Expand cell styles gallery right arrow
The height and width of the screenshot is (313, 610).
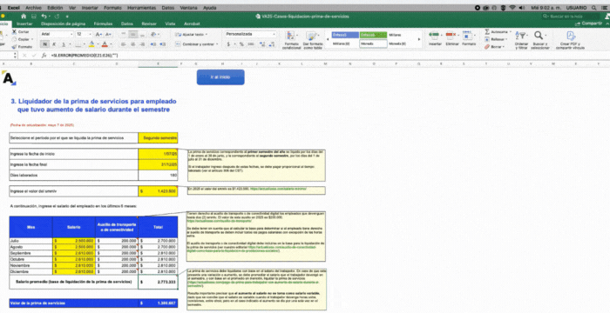pyautogui.click(x=419, y=39)
